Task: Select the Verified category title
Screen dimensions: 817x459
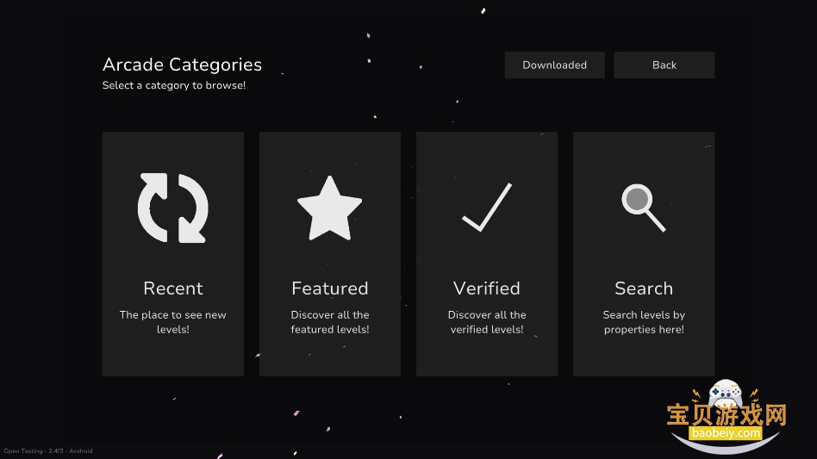Action: (487, 288)
